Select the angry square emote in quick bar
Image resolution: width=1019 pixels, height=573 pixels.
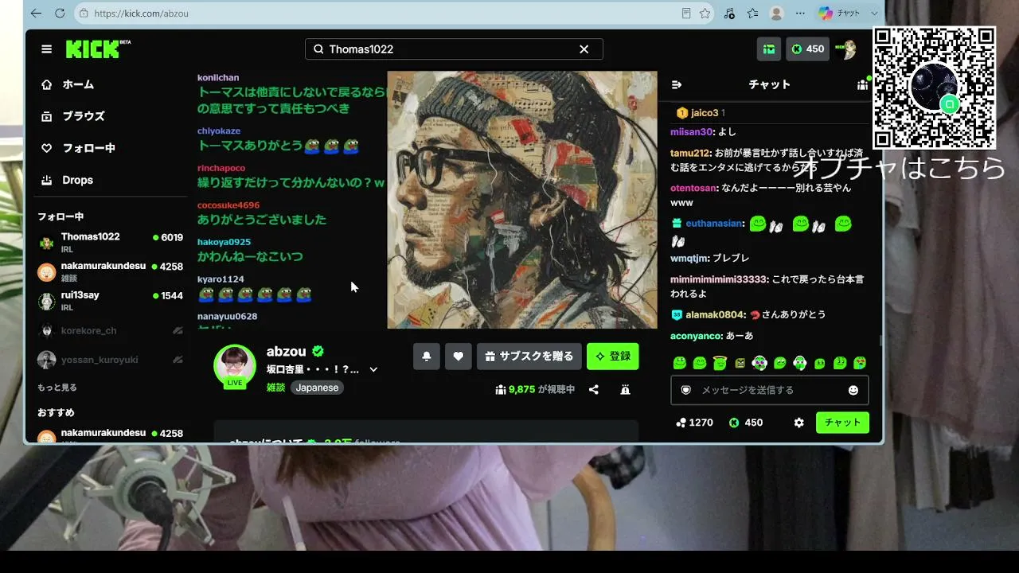tap(740, 363)
